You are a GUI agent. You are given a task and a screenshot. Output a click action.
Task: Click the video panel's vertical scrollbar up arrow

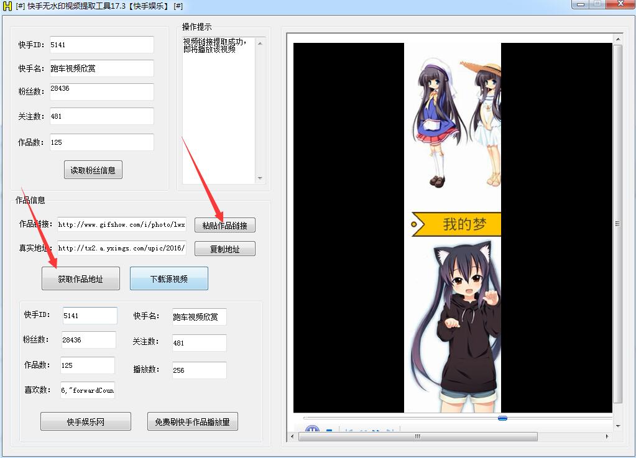coord(618,39)
